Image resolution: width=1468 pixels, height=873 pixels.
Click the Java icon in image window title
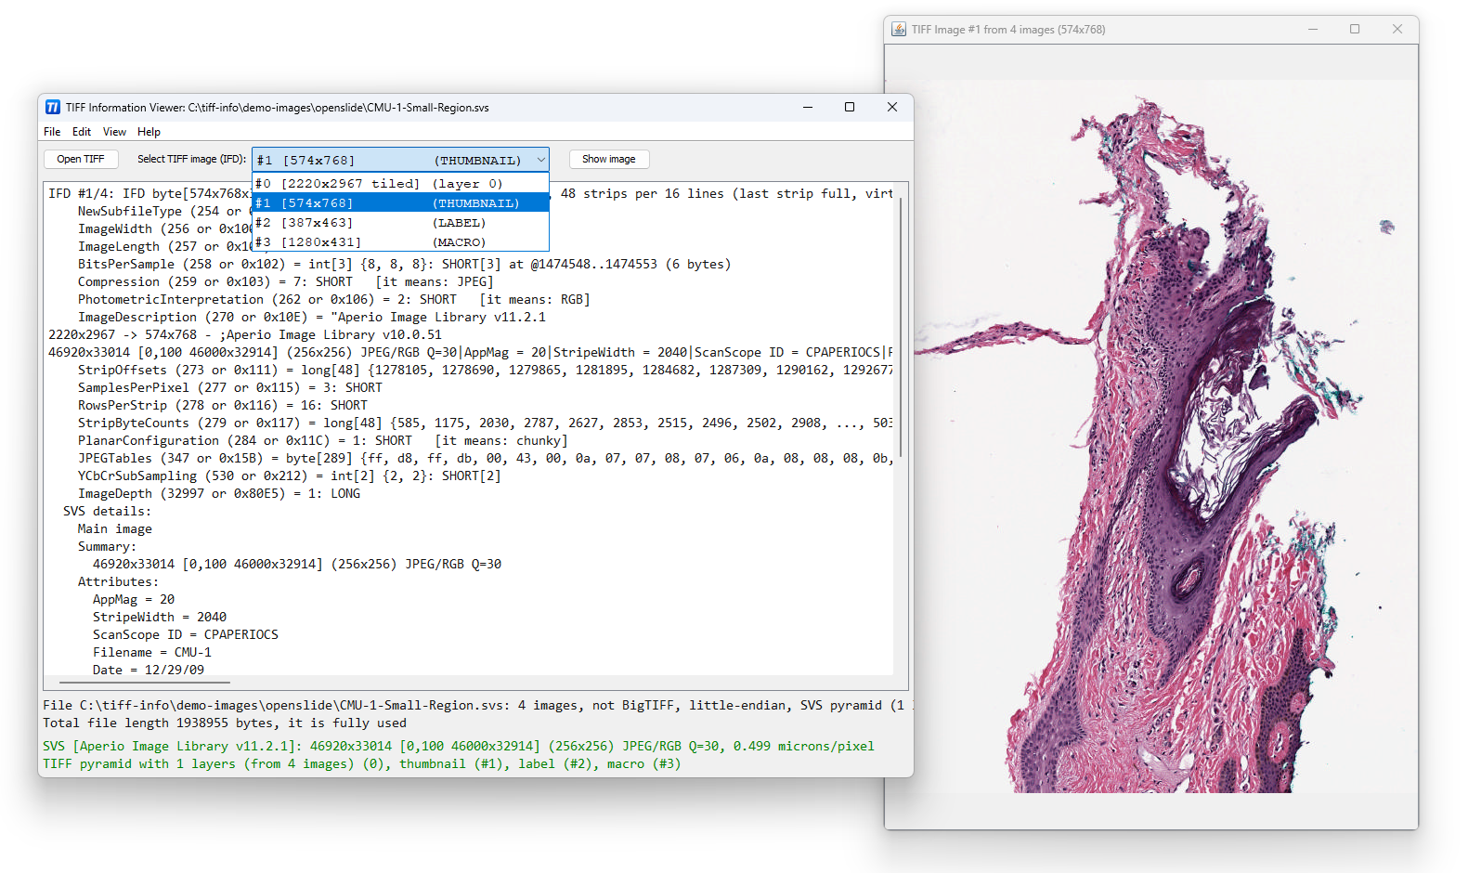[898, 30]
